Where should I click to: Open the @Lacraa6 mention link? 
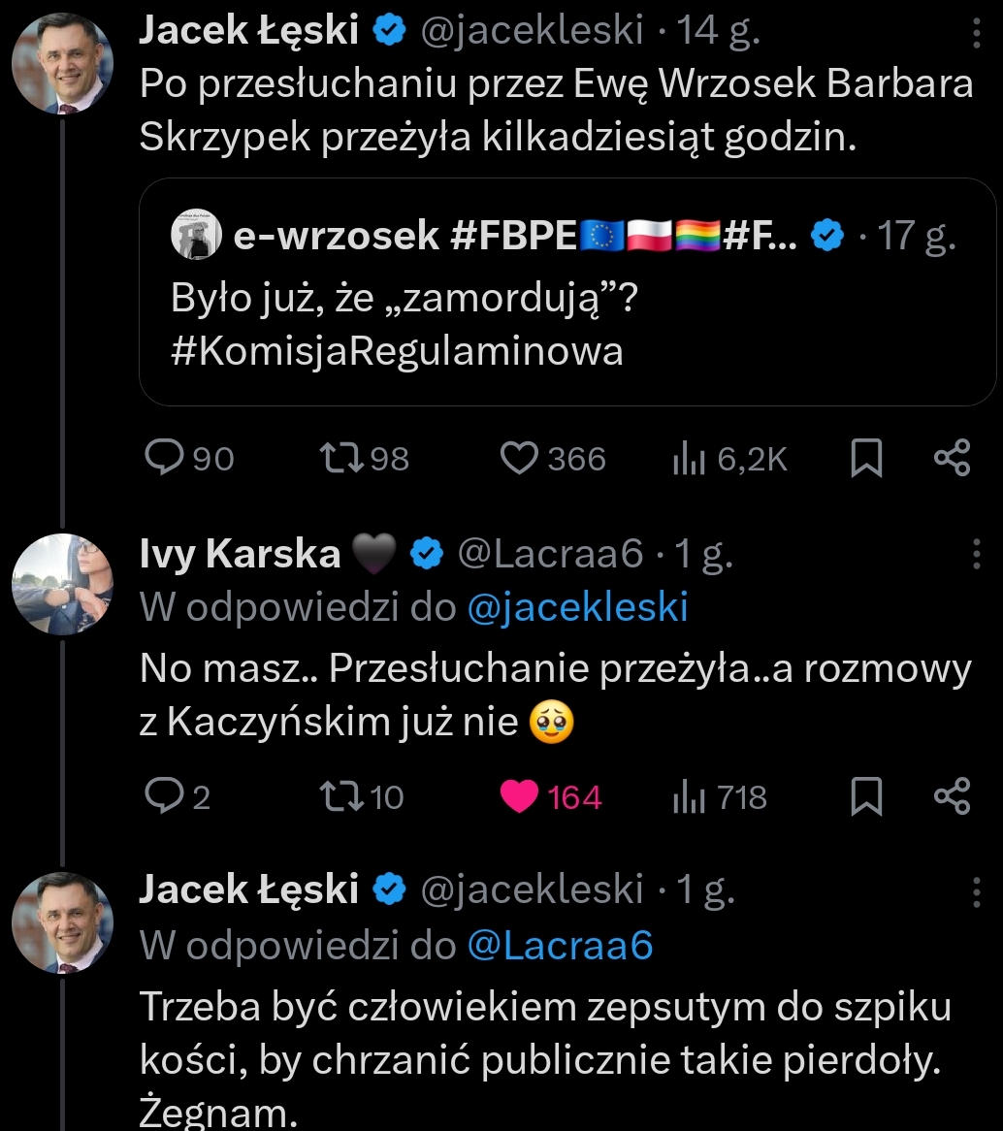click(x=560, y=946)
